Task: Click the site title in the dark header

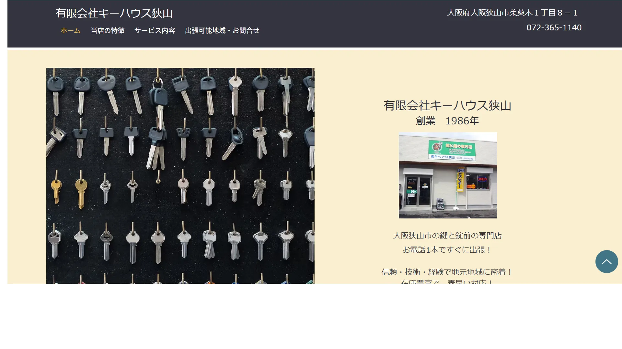Action: click(114, 13)
